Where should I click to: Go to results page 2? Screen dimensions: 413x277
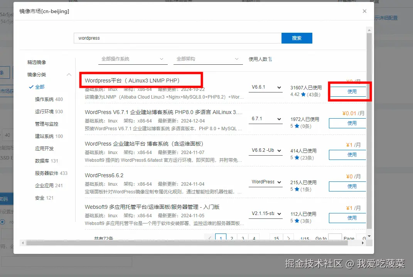232,238
